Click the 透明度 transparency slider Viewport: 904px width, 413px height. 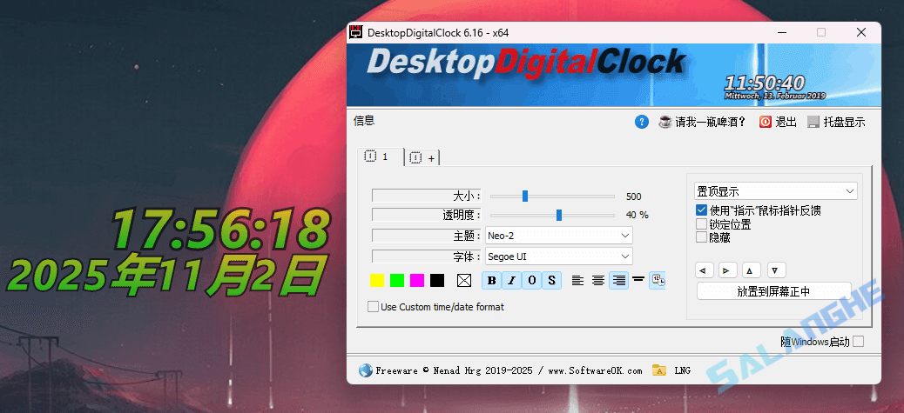(x=552, y=215)
